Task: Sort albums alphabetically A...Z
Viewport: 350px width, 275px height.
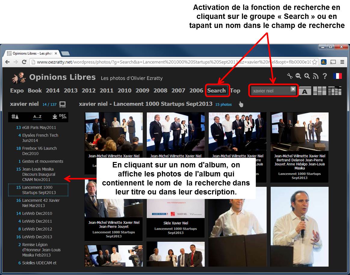Action: pyautogui.click(x=37, y=117)
